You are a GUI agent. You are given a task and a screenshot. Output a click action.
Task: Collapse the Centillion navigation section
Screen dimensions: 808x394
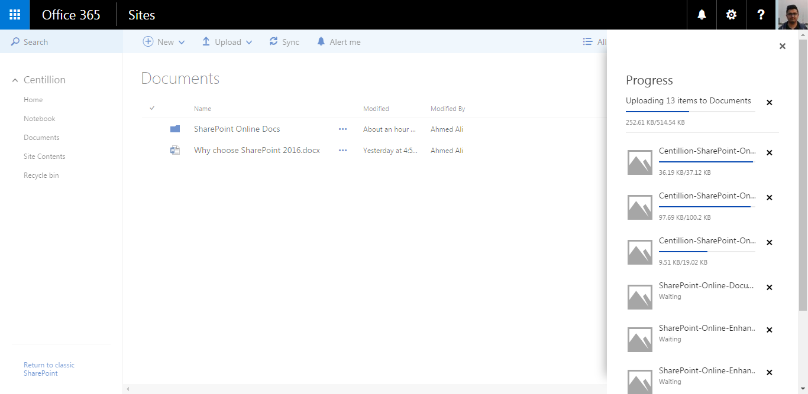(x=15, y=80)
